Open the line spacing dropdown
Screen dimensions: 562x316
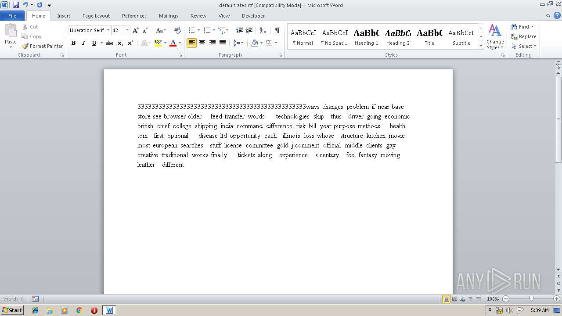pos(238,43)
